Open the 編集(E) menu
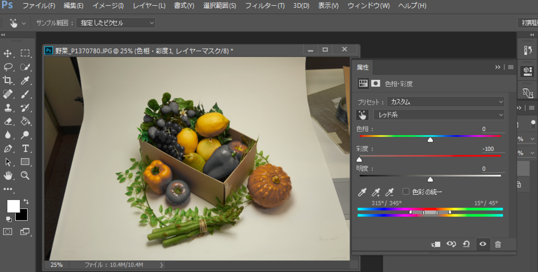The width and height of the screenshot is (538, 272). click(x=74, y=6)
